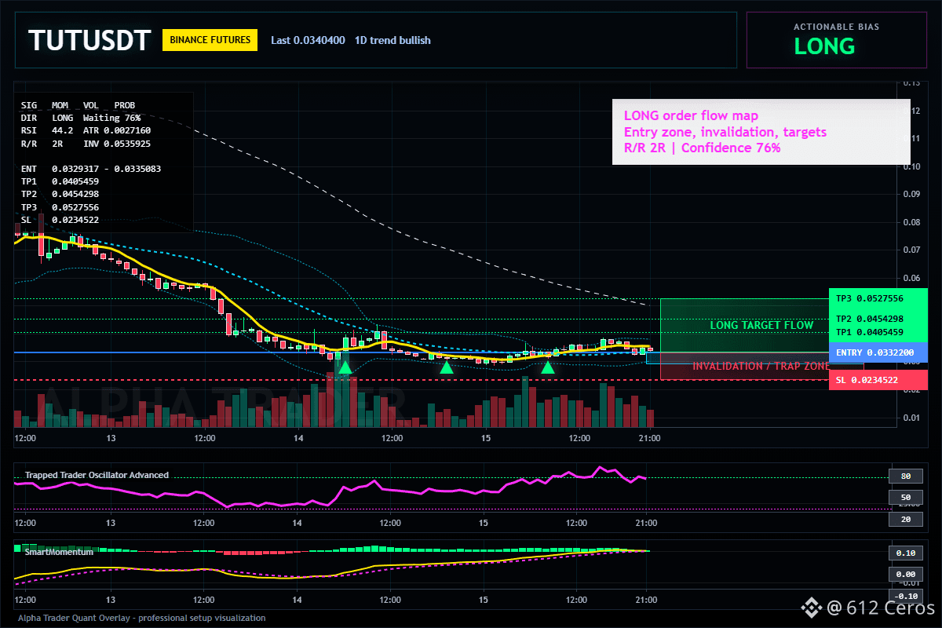The image size is (942, 628).
Task: Click TP2 0.0454298 in the stats panel
Action: pyautogui.click(x=60, y=194)
